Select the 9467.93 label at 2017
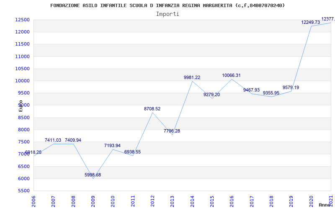The width and height of the screenshot is (335, 209). tap(251, 90)
